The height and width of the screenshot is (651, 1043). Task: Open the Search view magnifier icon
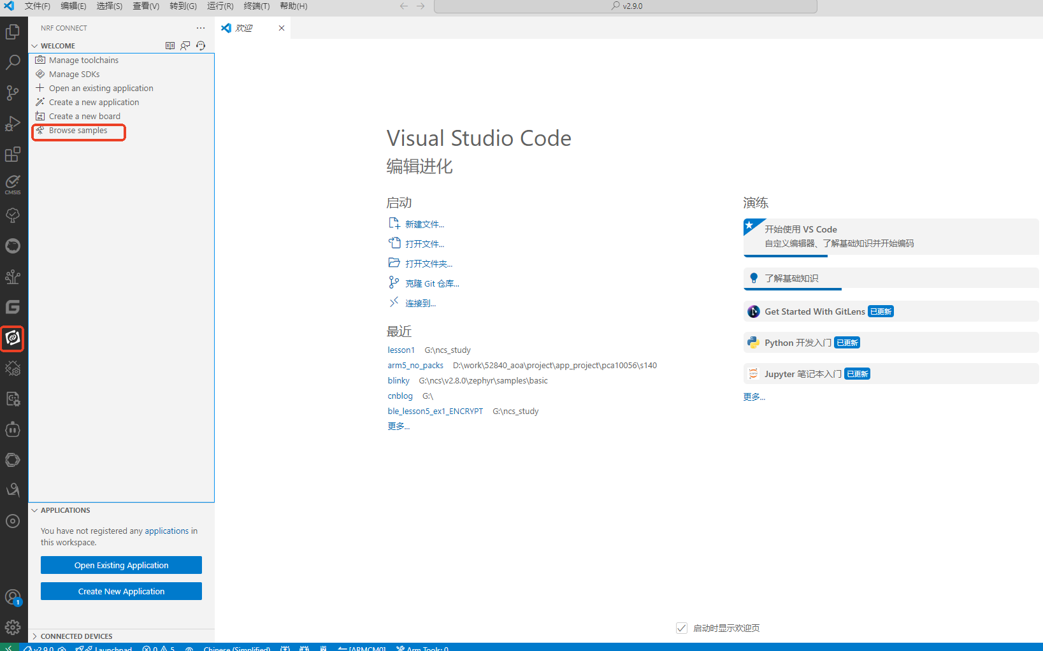13,62
